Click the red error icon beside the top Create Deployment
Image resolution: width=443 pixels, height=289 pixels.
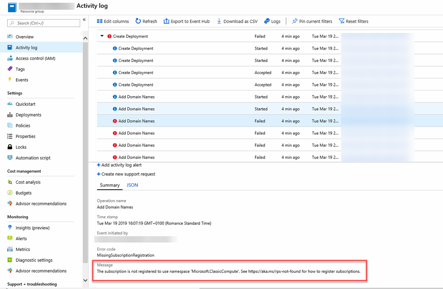[x=109, y=36]
